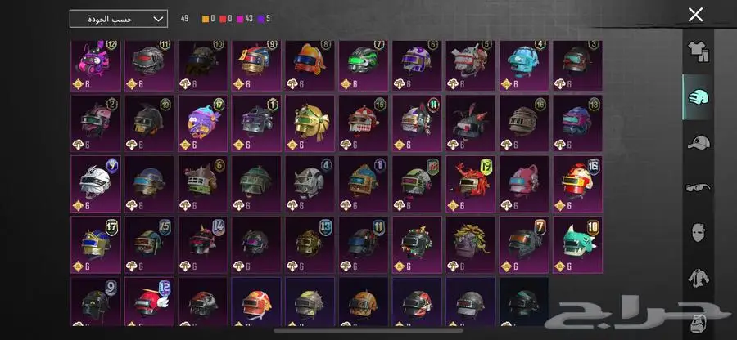Viewport: 737px width, 340px height.
Task: Select the pink bunny helmet numbered 12
Action: (x=96, y=65)
